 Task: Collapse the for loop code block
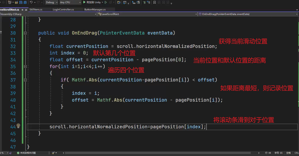coord(25,67)
